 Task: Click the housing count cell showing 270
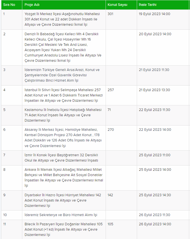click(111, 130)
